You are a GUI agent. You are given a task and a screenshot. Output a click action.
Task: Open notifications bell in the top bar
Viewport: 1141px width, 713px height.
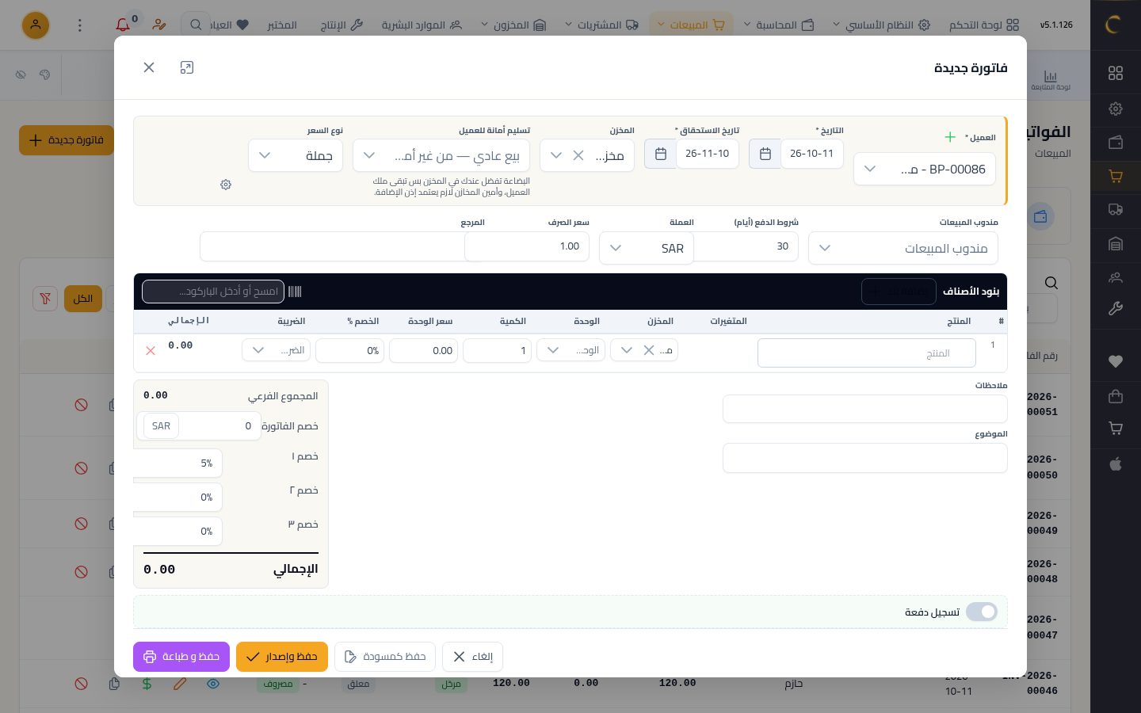(x=123, y=25)
